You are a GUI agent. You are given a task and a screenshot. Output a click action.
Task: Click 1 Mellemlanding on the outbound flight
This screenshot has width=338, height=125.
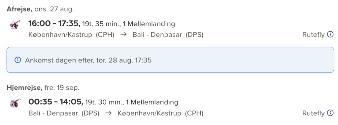point(149,24)
